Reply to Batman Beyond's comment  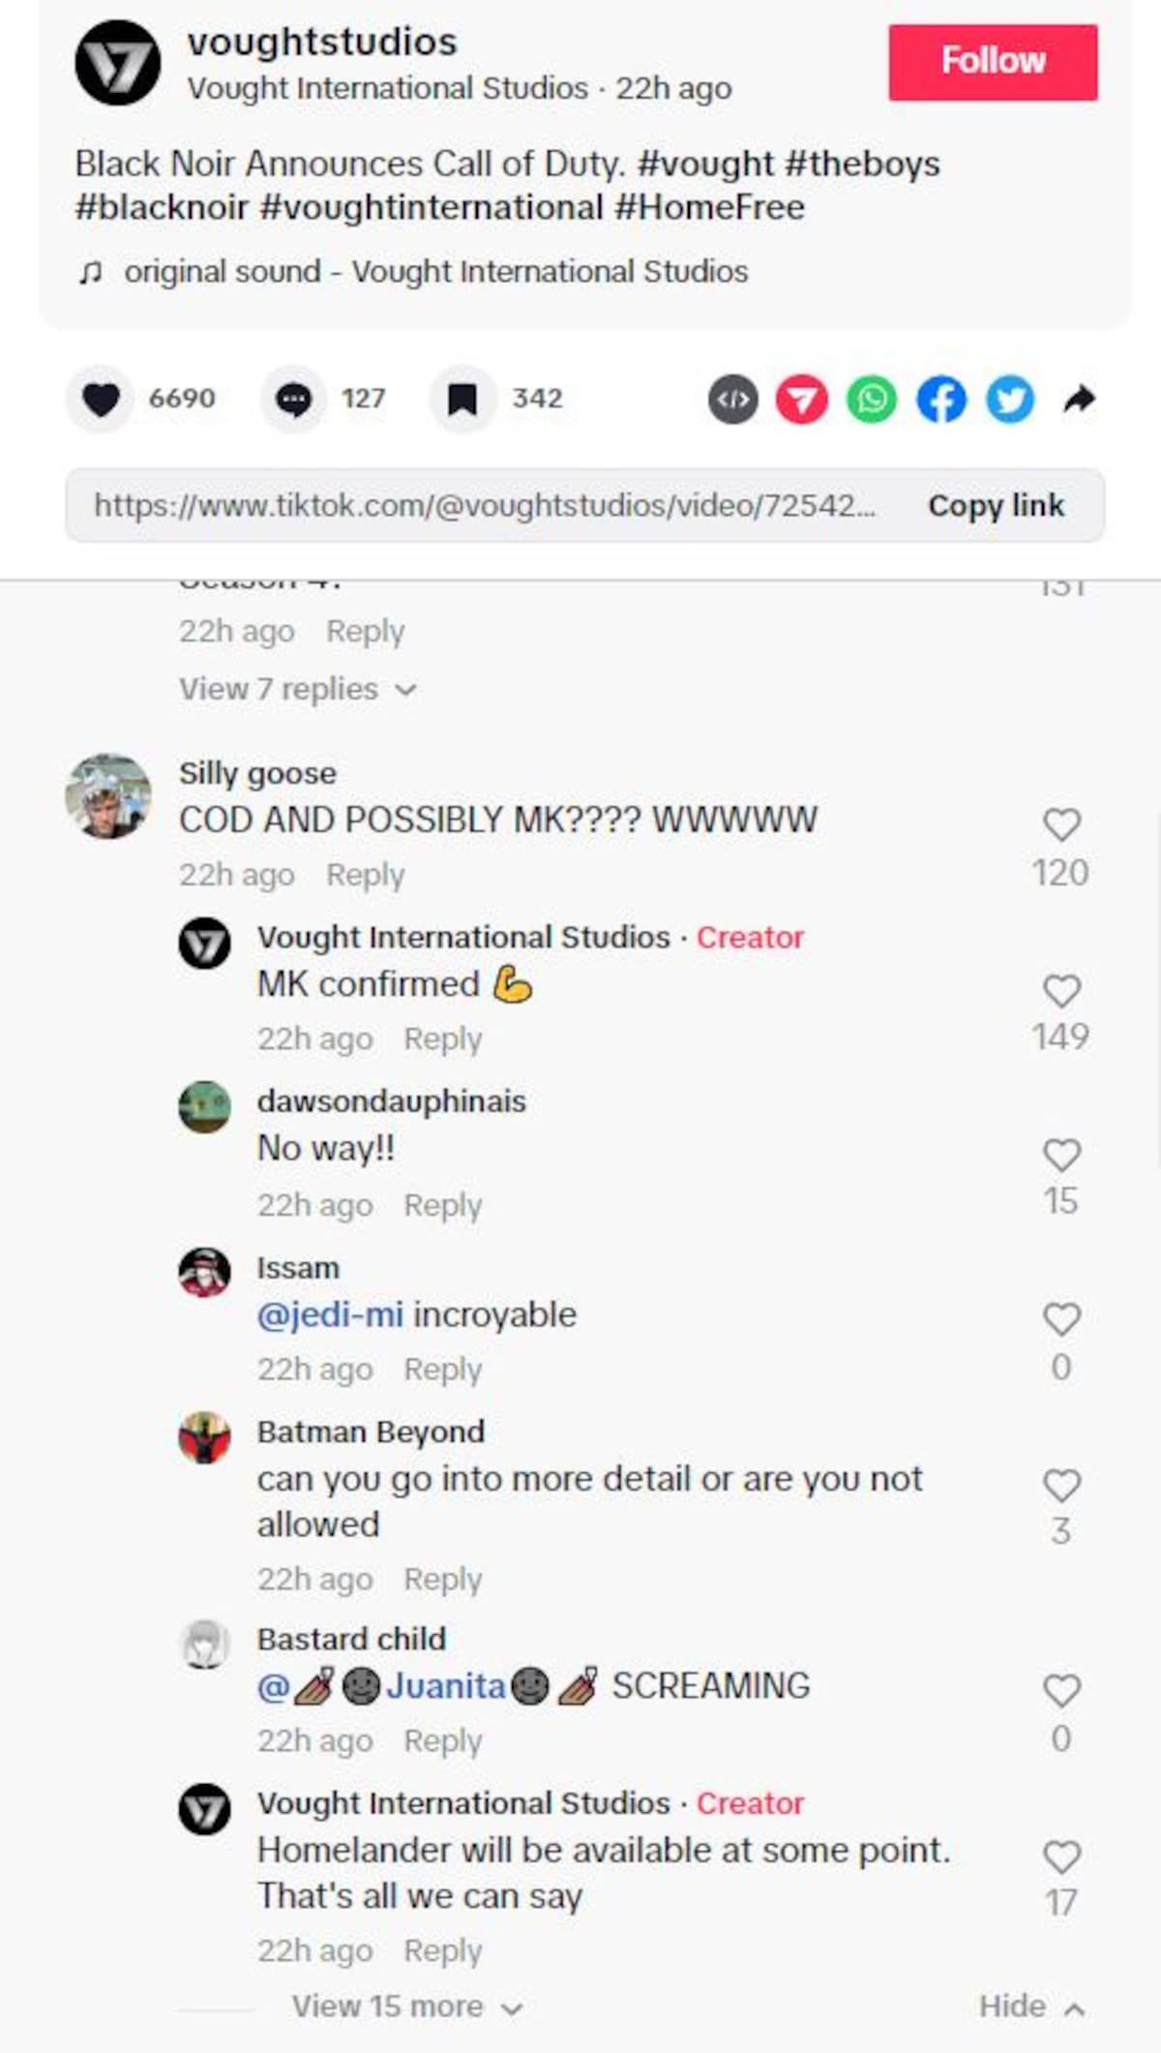point(442,1579)
